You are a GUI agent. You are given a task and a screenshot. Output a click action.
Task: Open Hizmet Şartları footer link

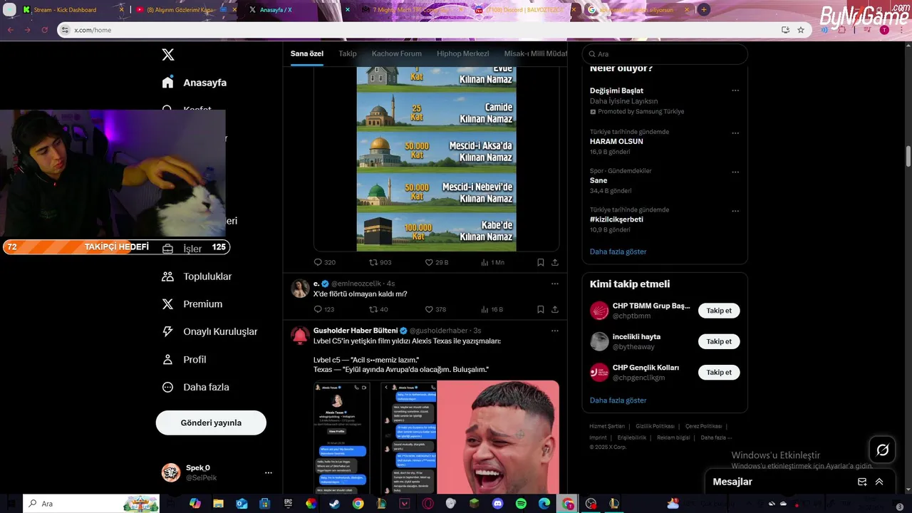(x=607, y=426)
